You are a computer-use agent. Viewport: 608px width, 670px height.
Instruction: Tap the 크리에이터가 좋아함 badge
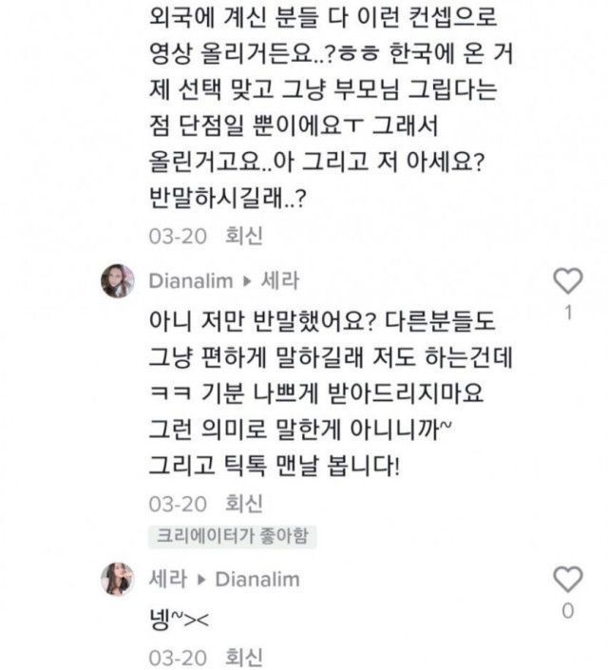[232, 535]
